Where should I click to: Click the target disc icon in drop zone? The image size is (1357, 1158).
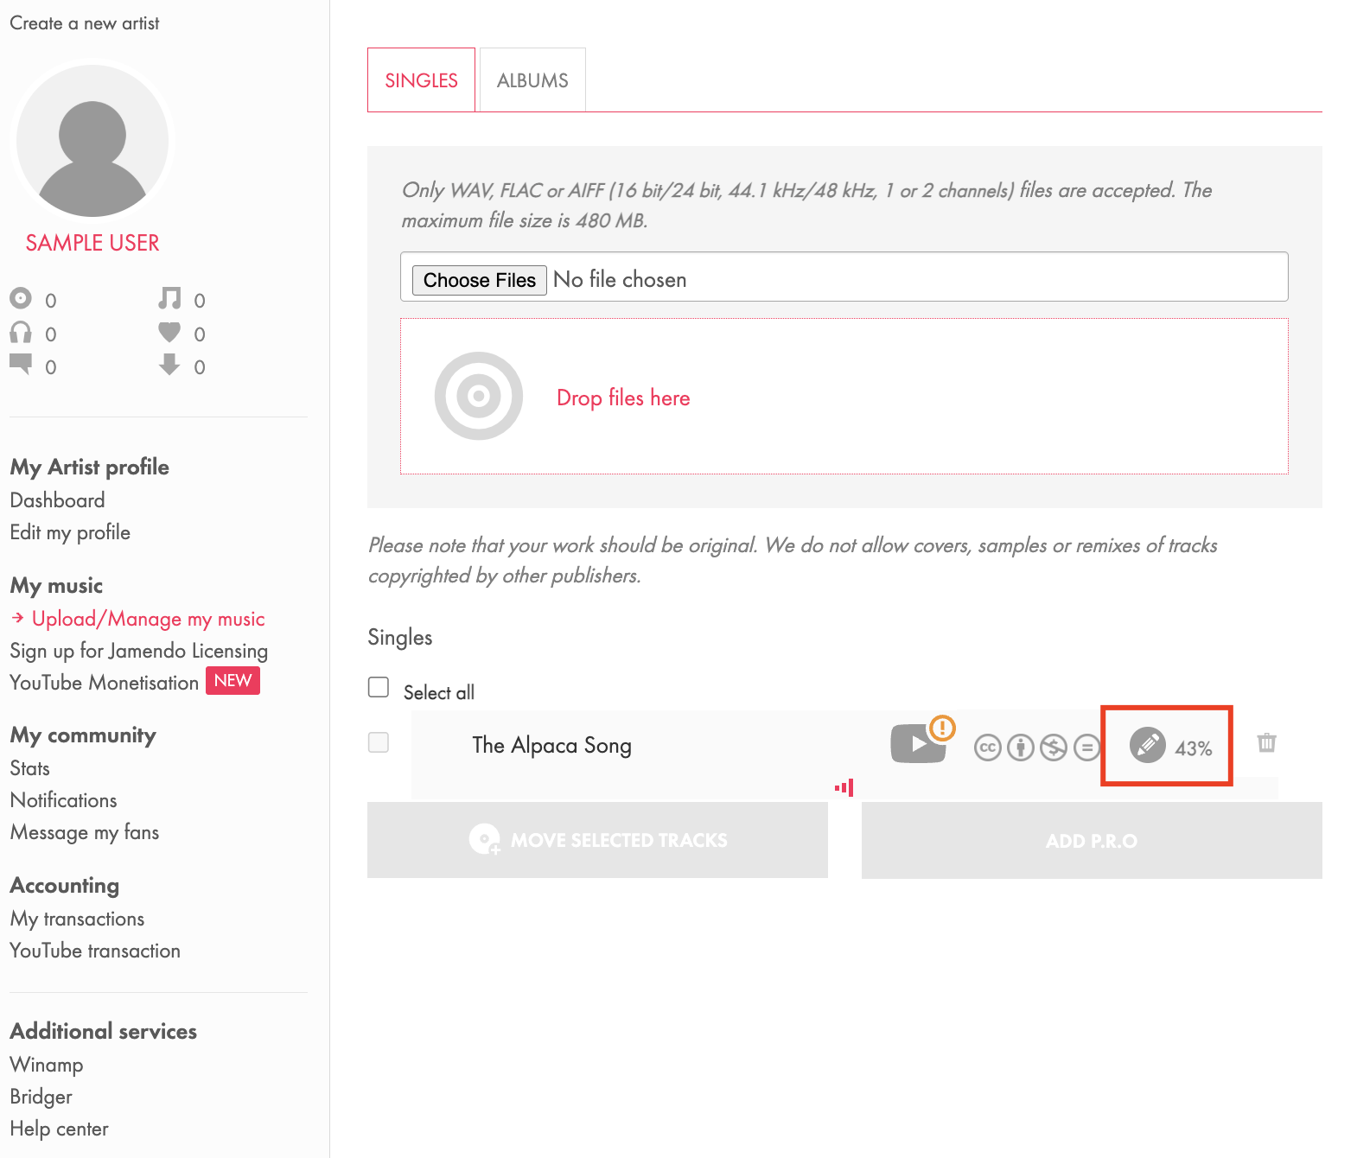[479, 396]
